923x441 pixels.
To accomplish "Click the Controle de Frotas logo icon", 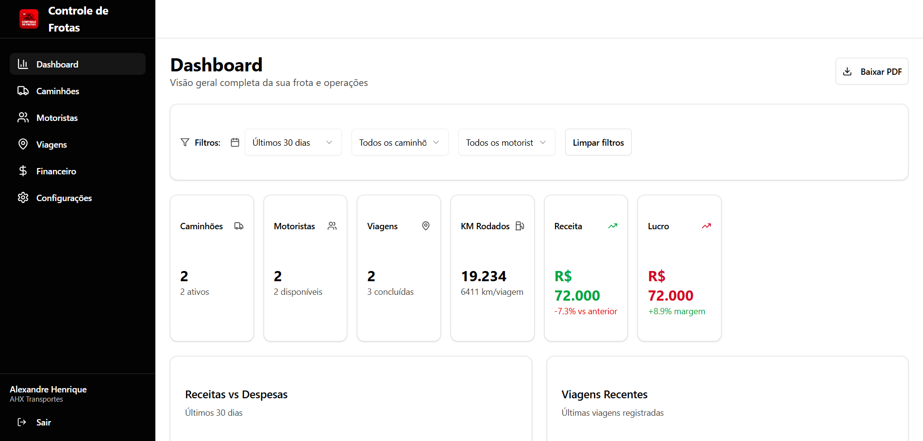I will pyautogui.click(x=29, y=19).
